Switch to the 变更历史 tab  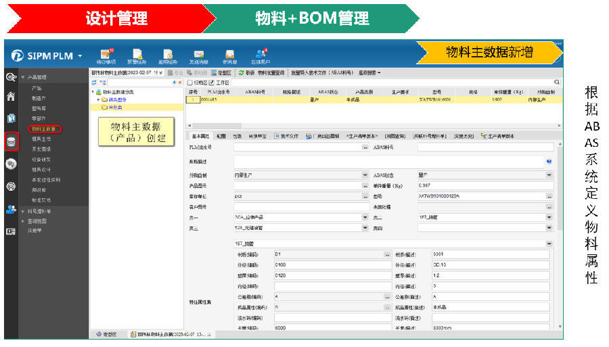coord(464,136)
